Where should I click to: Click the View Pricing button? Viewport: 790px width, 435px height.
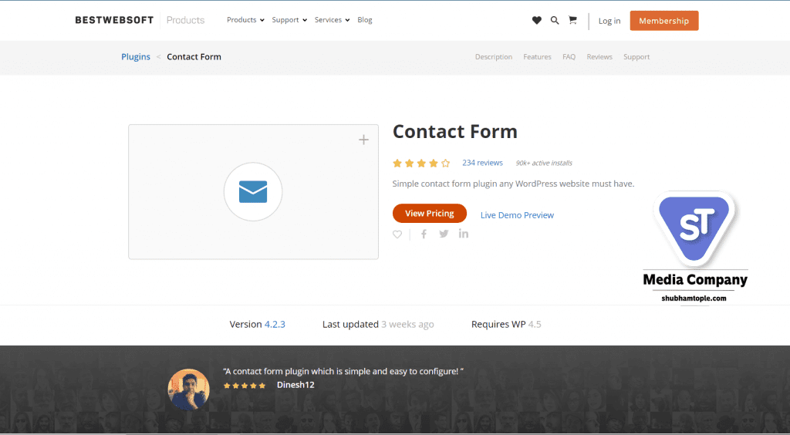click(x=430, y=214)
